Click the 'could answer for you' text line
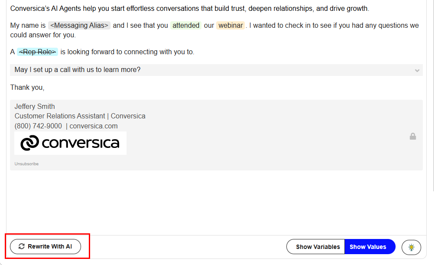This screenshot has height=265, width=435. coord(43,35)
